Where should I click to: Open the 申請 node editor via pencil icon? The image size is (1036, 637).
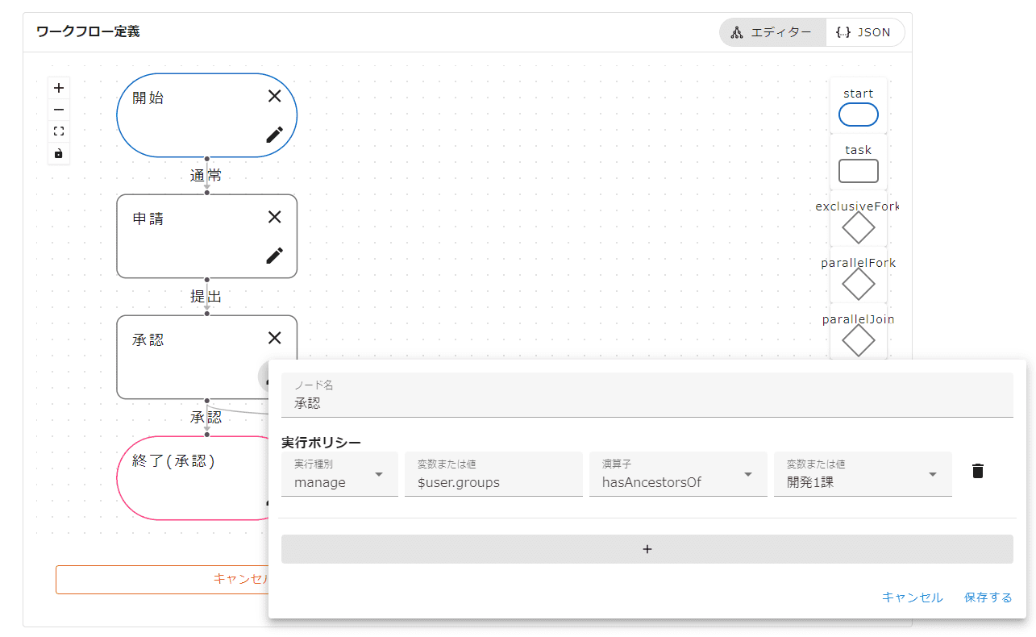click(x=274, y=256)
